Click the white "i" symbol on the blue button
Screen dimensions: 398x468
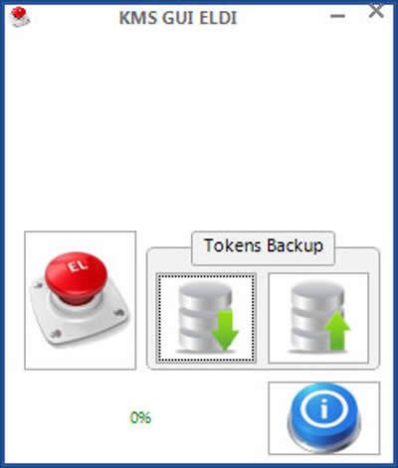click(x=324, y=408)
